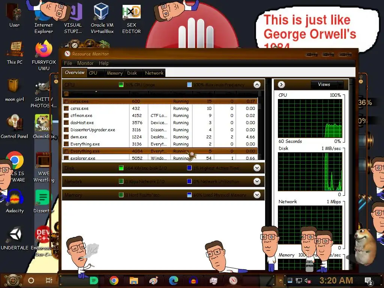The width and height of the screenshot is (384, 288).
Task: Open the notification center icon
Action: 369,281
